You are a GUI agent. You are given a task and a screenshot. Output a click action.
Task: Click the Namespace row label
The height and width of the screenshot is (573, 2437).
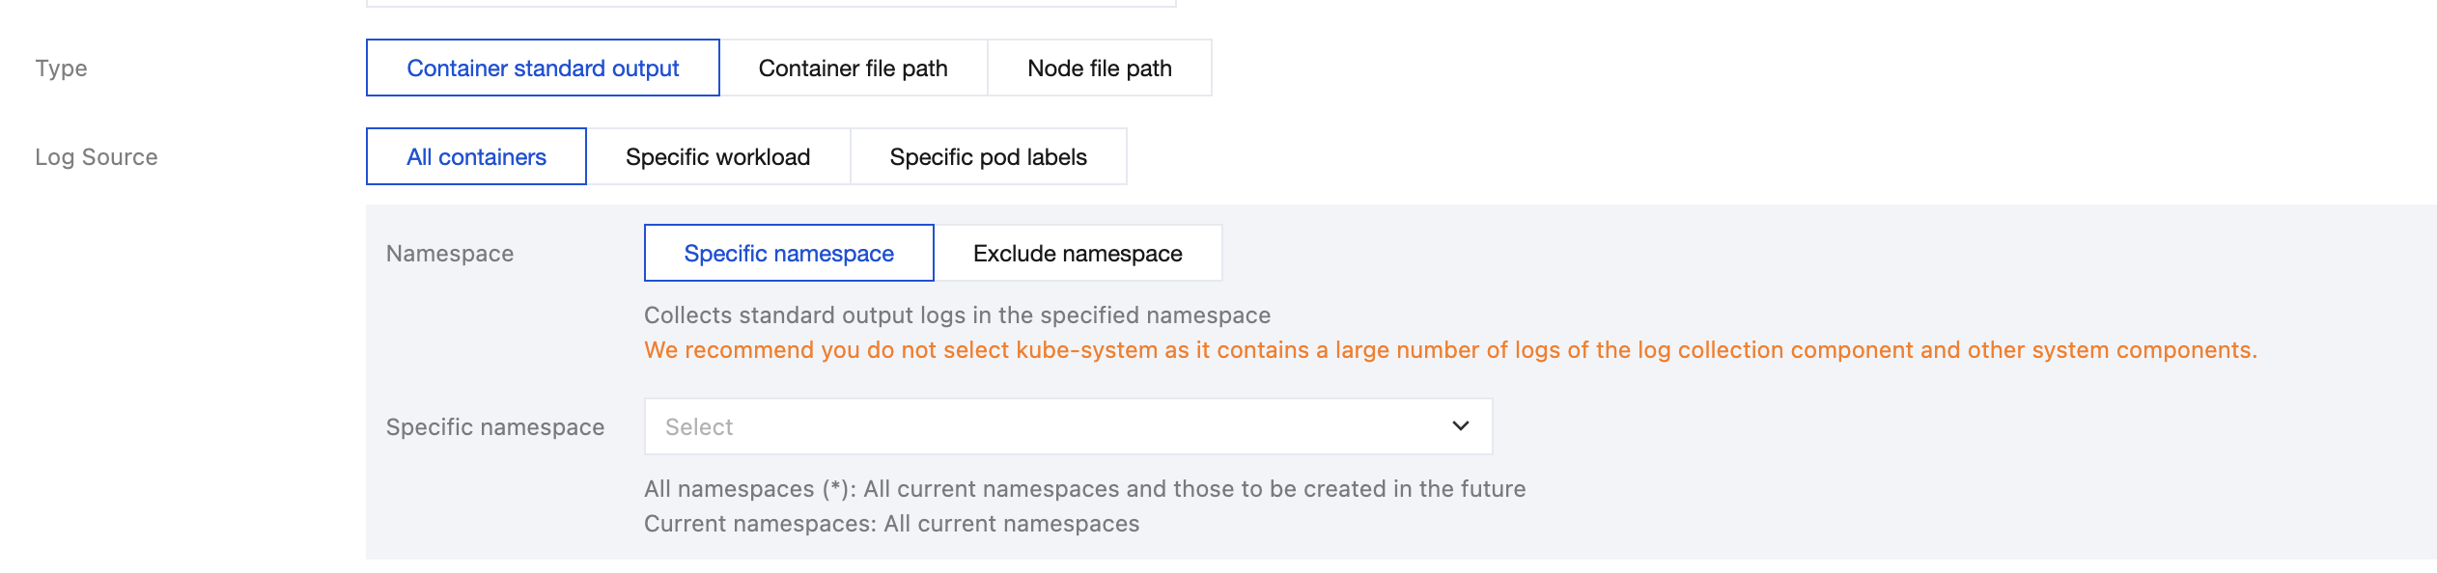449,254
